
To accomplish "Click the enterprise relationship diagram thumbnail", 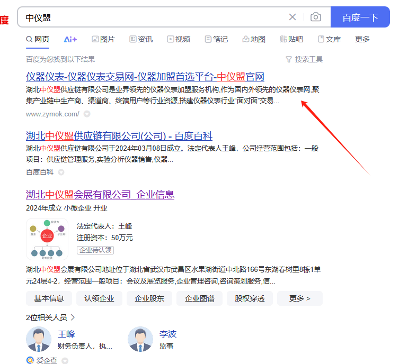I will (47, 239).
